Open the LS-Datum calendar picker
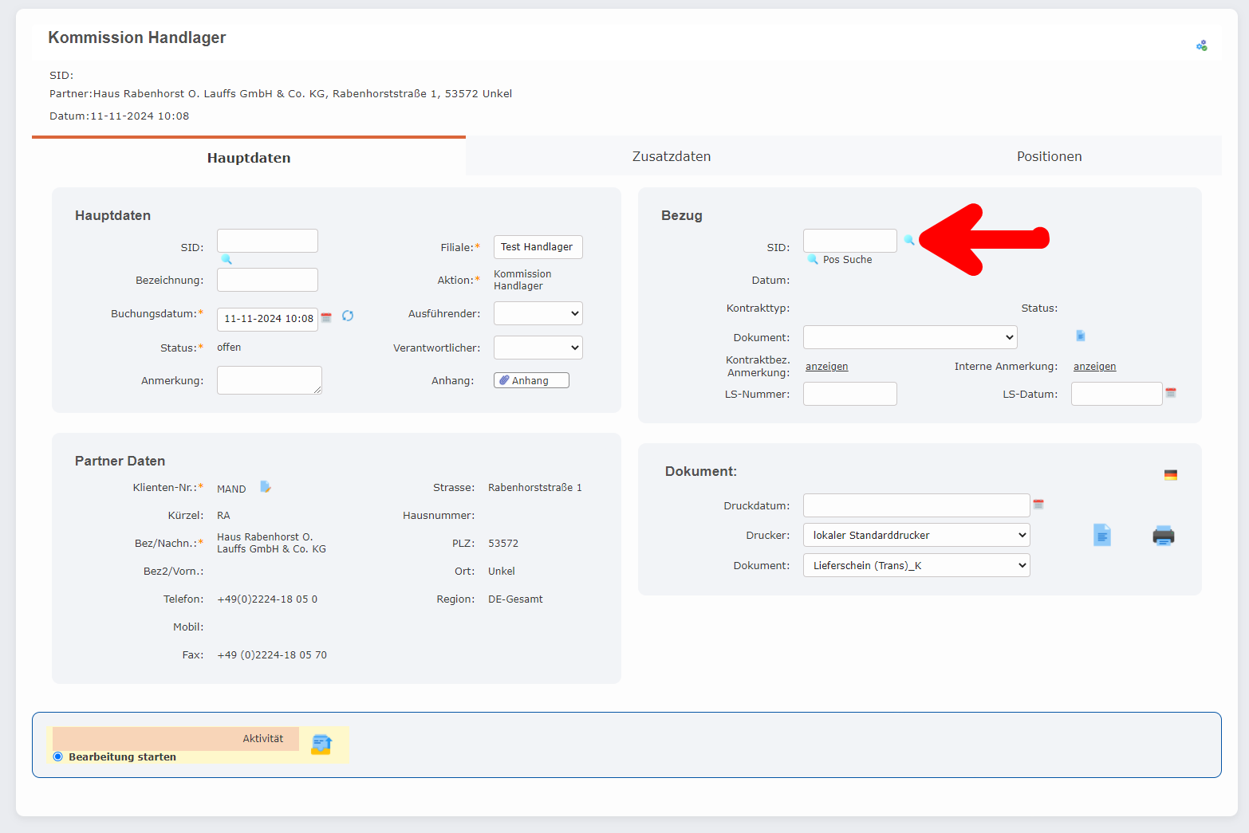1249x833 pixels. pyautogui.click(x=1171, y=393)
